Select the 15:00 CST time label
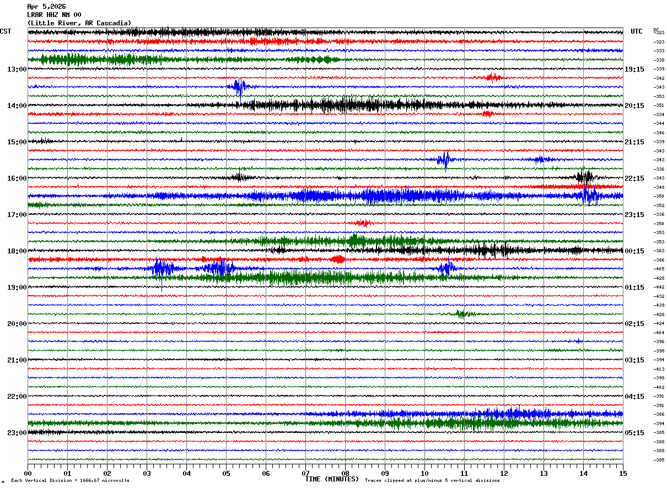Screen dimensions: 667x488 [17, 142]
